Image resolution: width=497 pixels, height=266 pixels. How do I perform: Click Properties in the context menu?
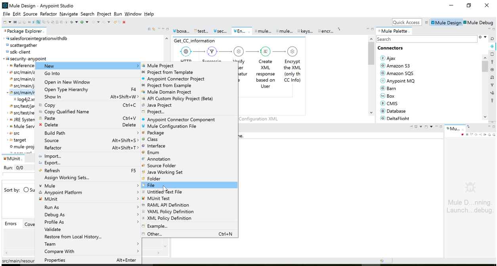coord(55,260)
